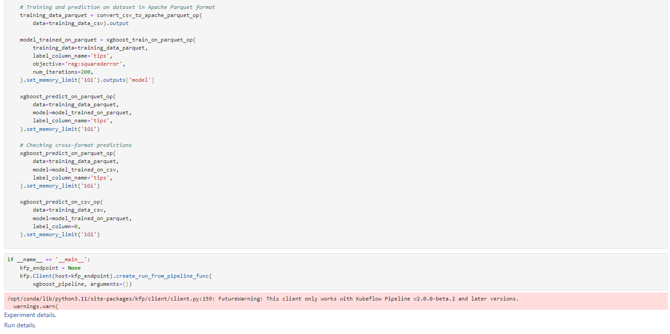Click the line ending with .outputs['model']
670x334 pixels.
click(x=87, y=80)
